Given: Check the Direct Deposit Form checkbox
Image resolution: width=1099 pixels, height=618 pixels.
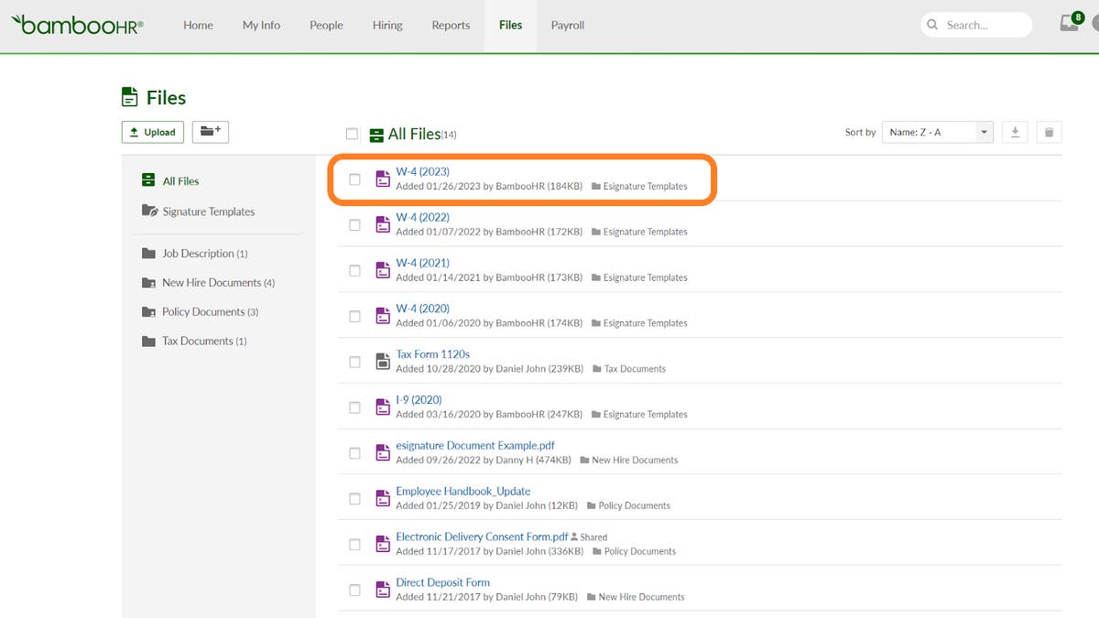Looking at the screenshot, I should (354, 590).
